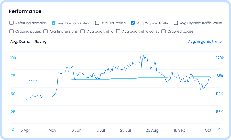Enable the Crawled pages checkbox

(163, 31)
